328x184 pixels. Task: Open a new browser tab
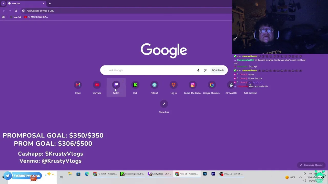[x=50, y=4]
